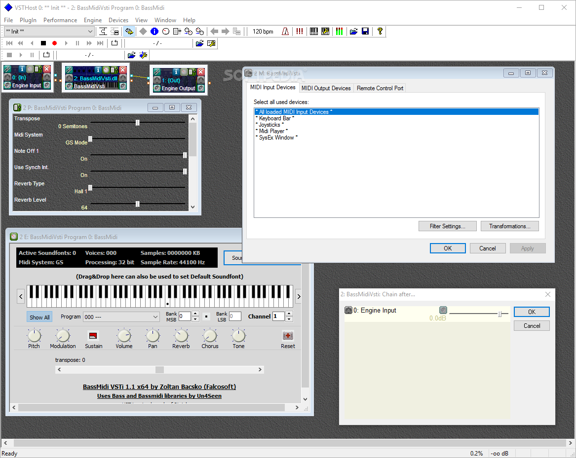The image size is (576, 458).
Task: Click the yellow question mark help icon
Action: [380, 32]
